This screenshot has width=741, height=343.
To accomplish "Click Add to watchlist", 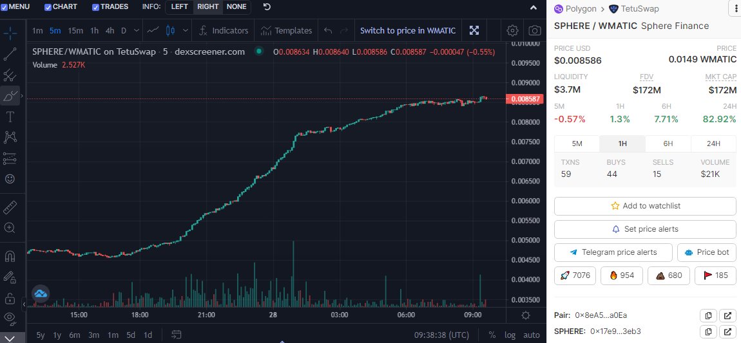I will 645,206.
